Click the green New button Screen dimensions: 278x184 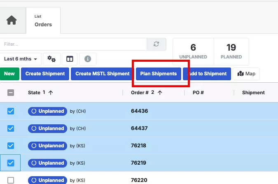9,74
